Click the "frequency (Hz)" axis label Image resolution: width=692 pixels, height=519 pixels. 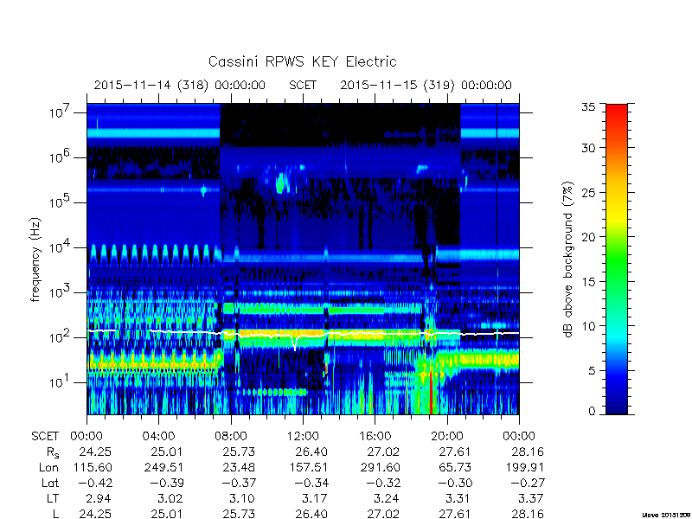coord(35,259)
